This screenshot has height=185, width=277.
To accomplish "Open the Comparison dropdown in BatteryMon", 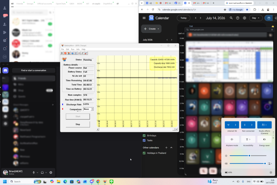I will pyautogui.click(x=92, y=109).
